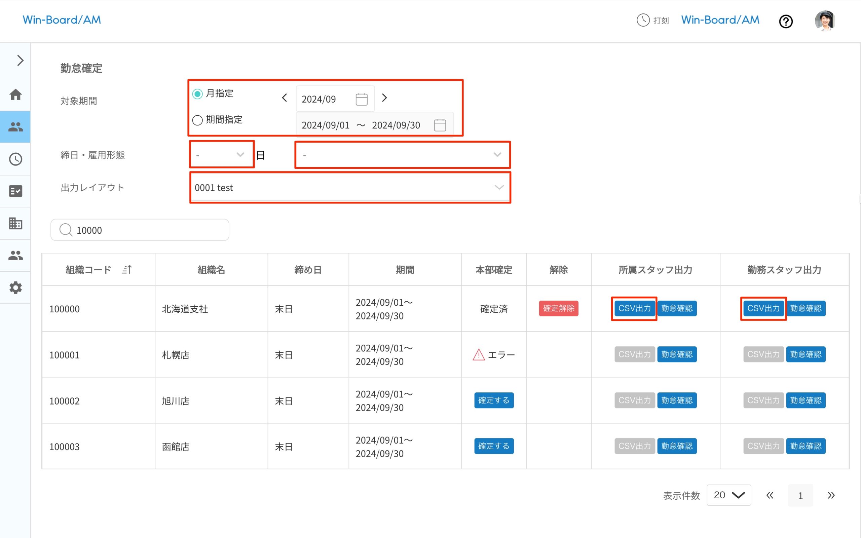The image size is (861, 538).
Task: Open the checklist icon sidebar item
Action: tap(15, 191)
